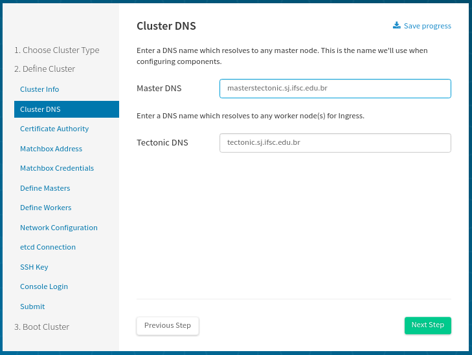Select '3. Boot Cluster' section heading
This screenshot has height=355, width=472.
coord(41,327)
